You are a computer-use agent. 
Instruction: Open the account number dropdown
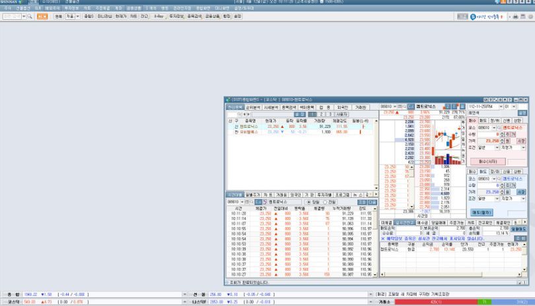click(x=501, y=107)
